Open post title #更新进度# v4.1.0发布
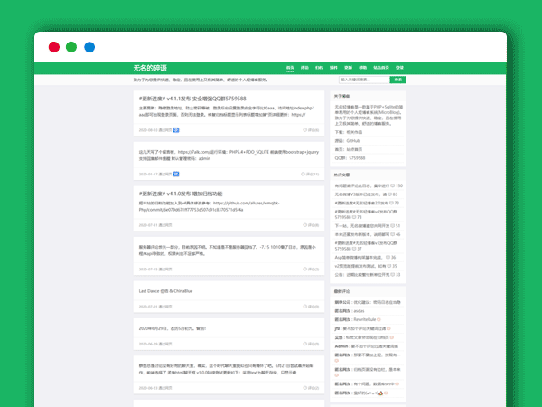Image resolution: width=542 pixels, height=407 pixels. 182,194
